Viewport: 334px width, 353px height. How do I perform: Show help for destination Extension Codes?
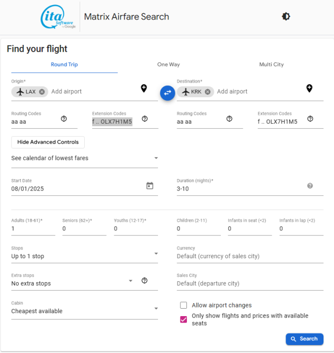point(310,119)
